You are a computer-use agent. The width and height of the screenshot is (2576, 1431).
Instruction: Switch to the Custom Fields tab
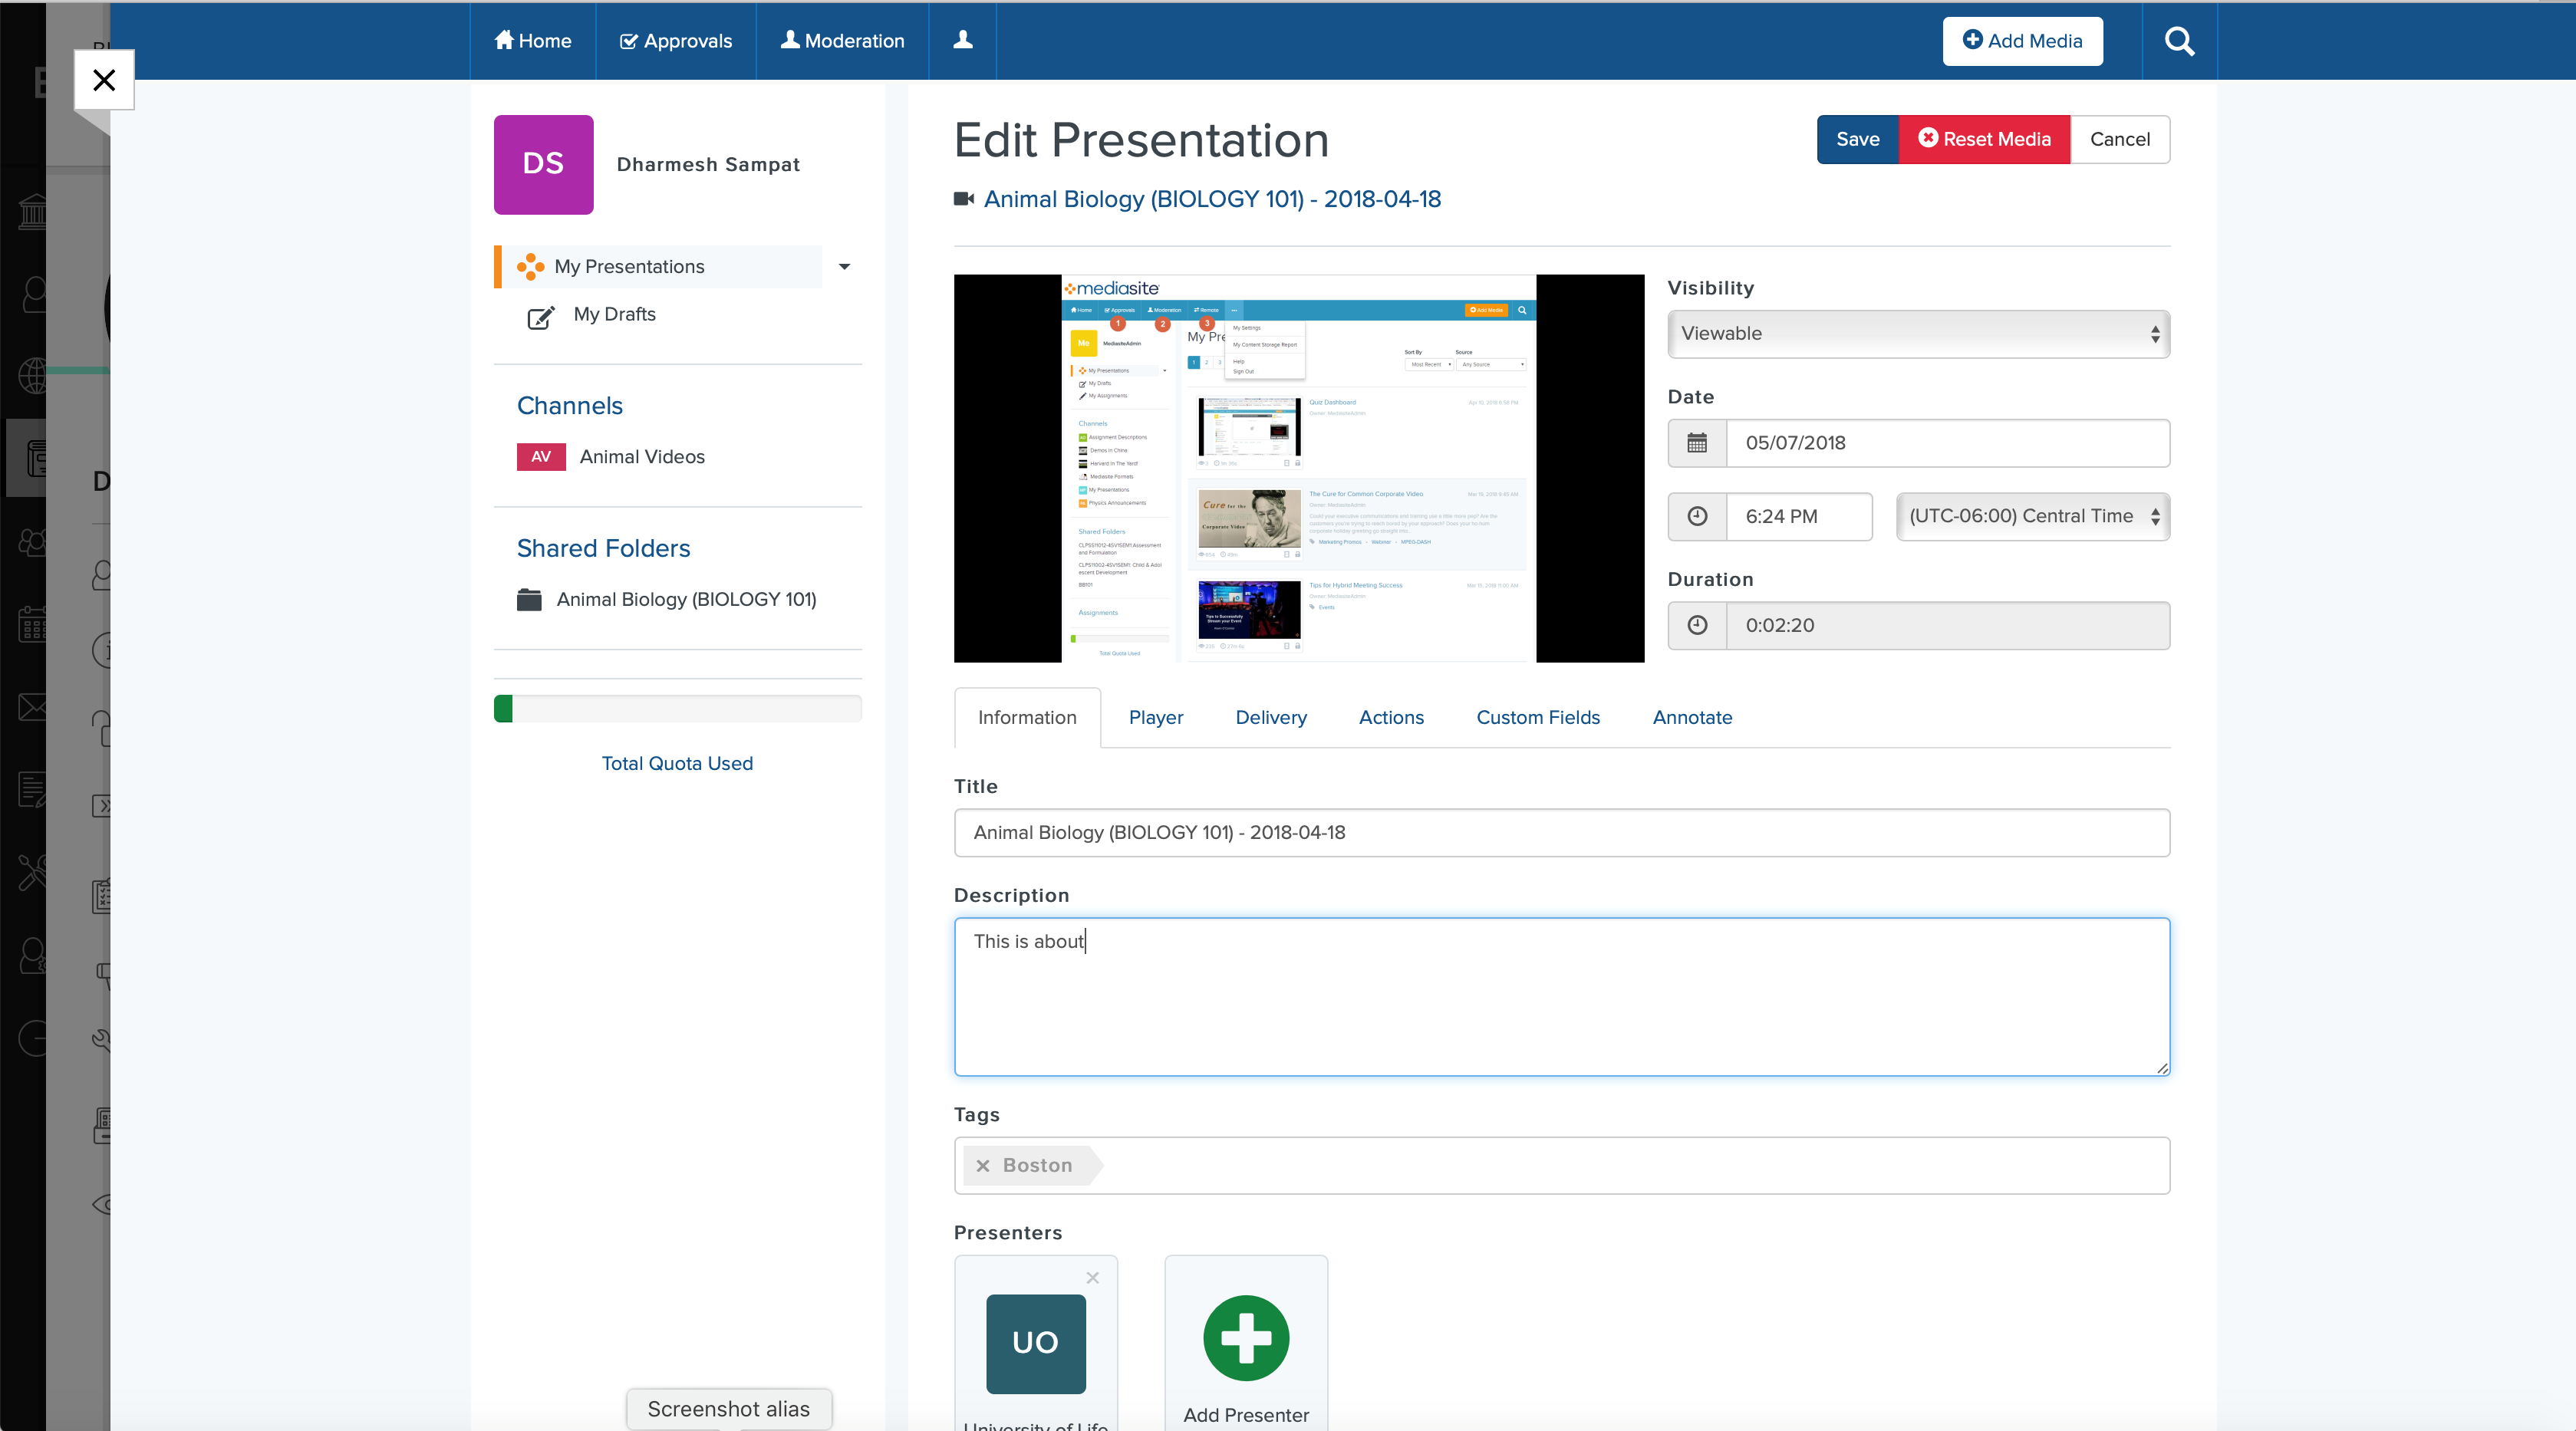click(1538, 717)
